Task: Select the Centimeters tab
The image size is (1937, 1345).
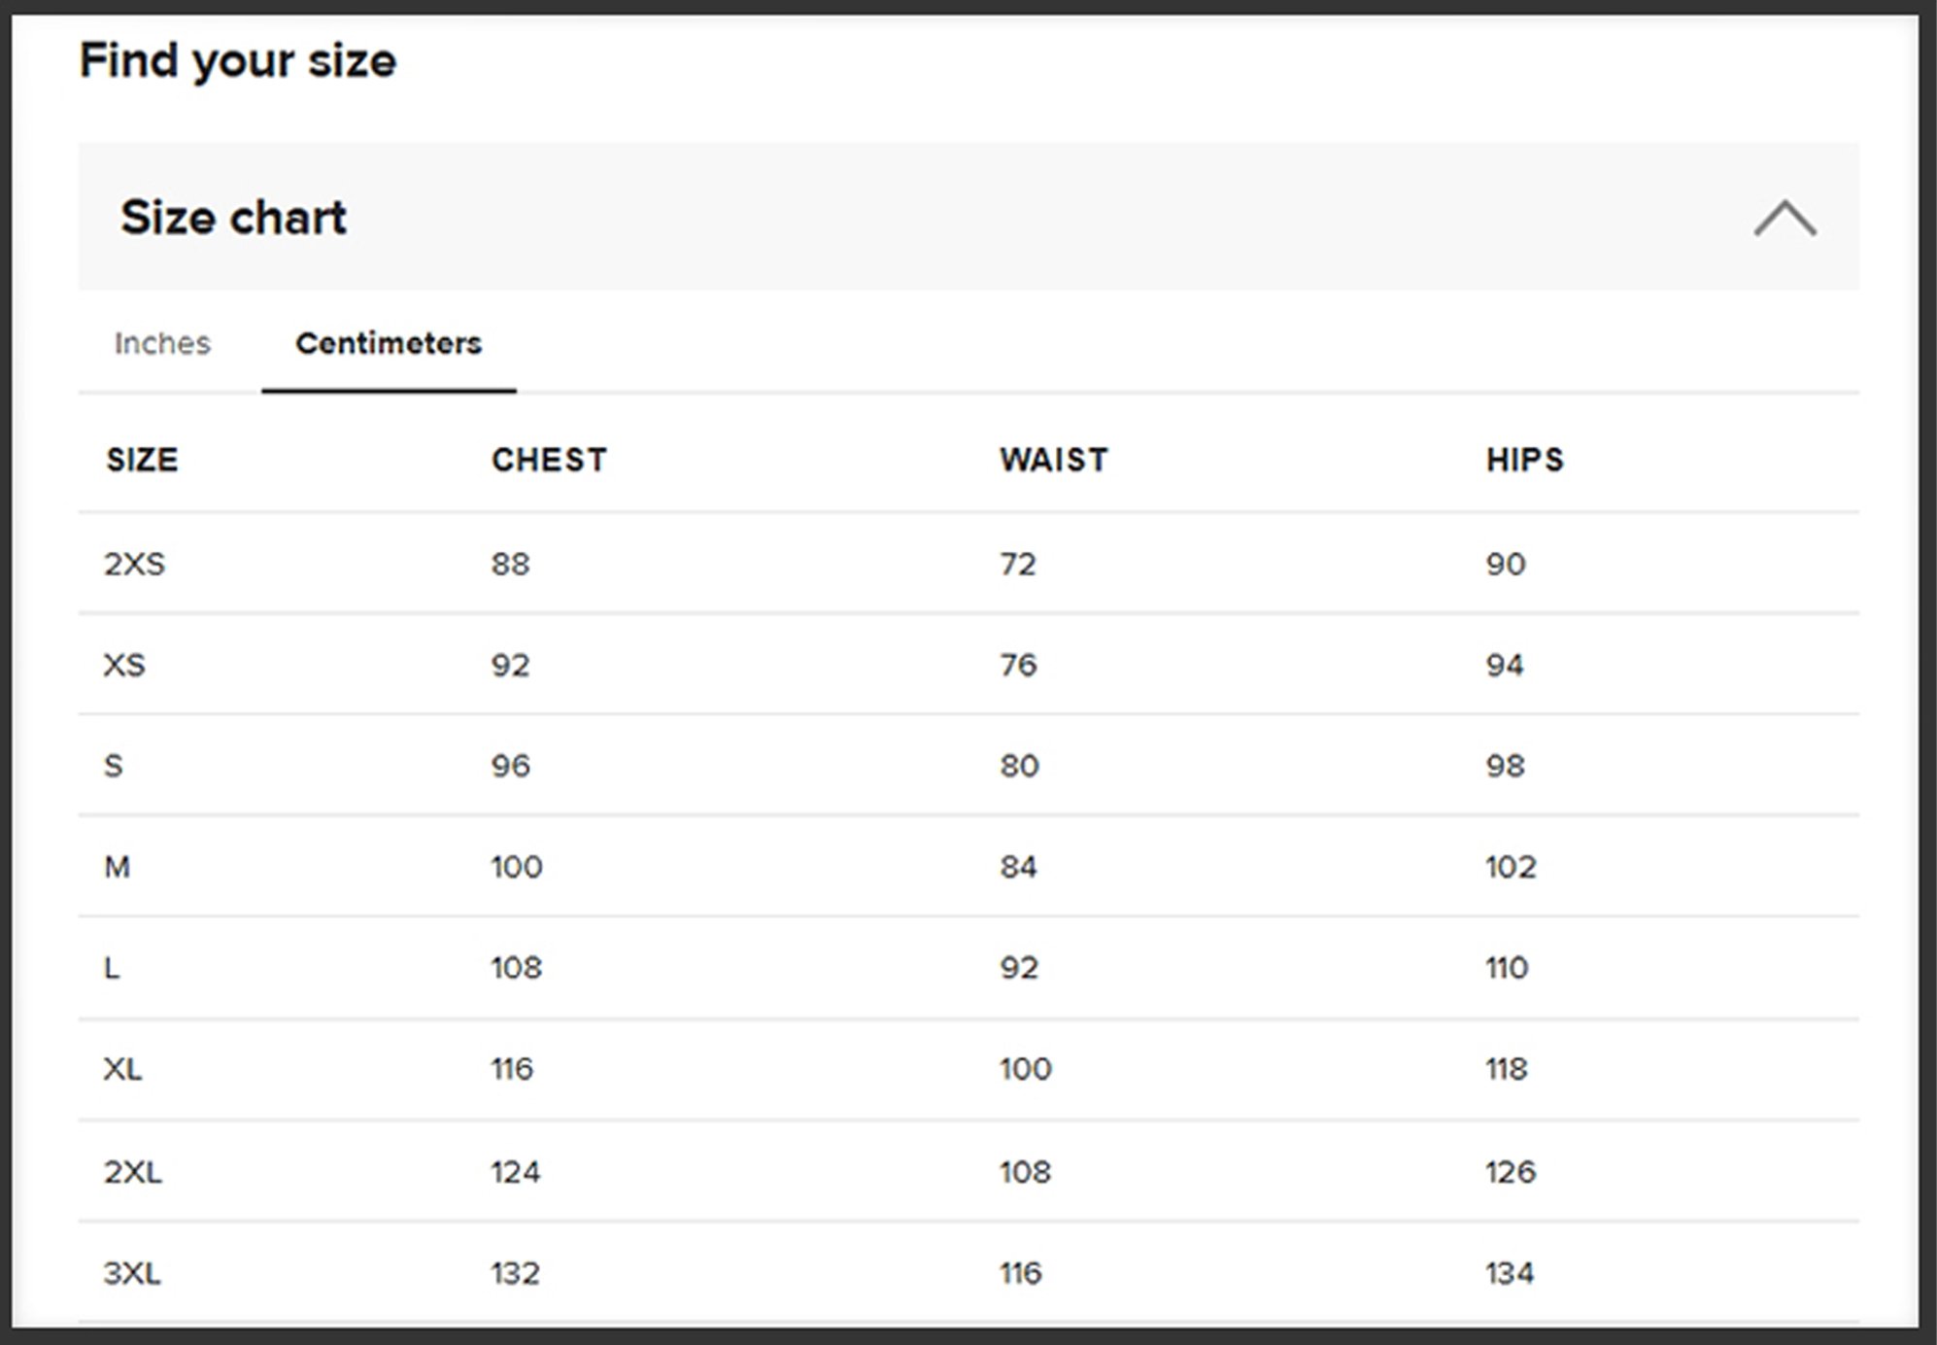Action: click(x=389, y=343)
